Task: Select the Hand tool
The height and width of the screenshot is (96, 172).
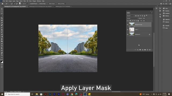Action: coord(2,53)
